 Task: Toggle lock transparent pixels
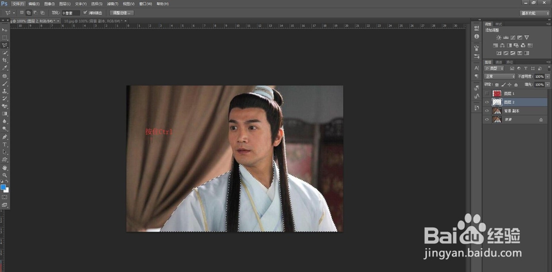pos(497,85)
